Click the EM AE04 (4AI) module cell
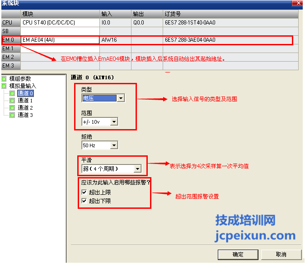The width and height of the screenshot is (305, 265). pyautogui.click(x=60, y=40)
